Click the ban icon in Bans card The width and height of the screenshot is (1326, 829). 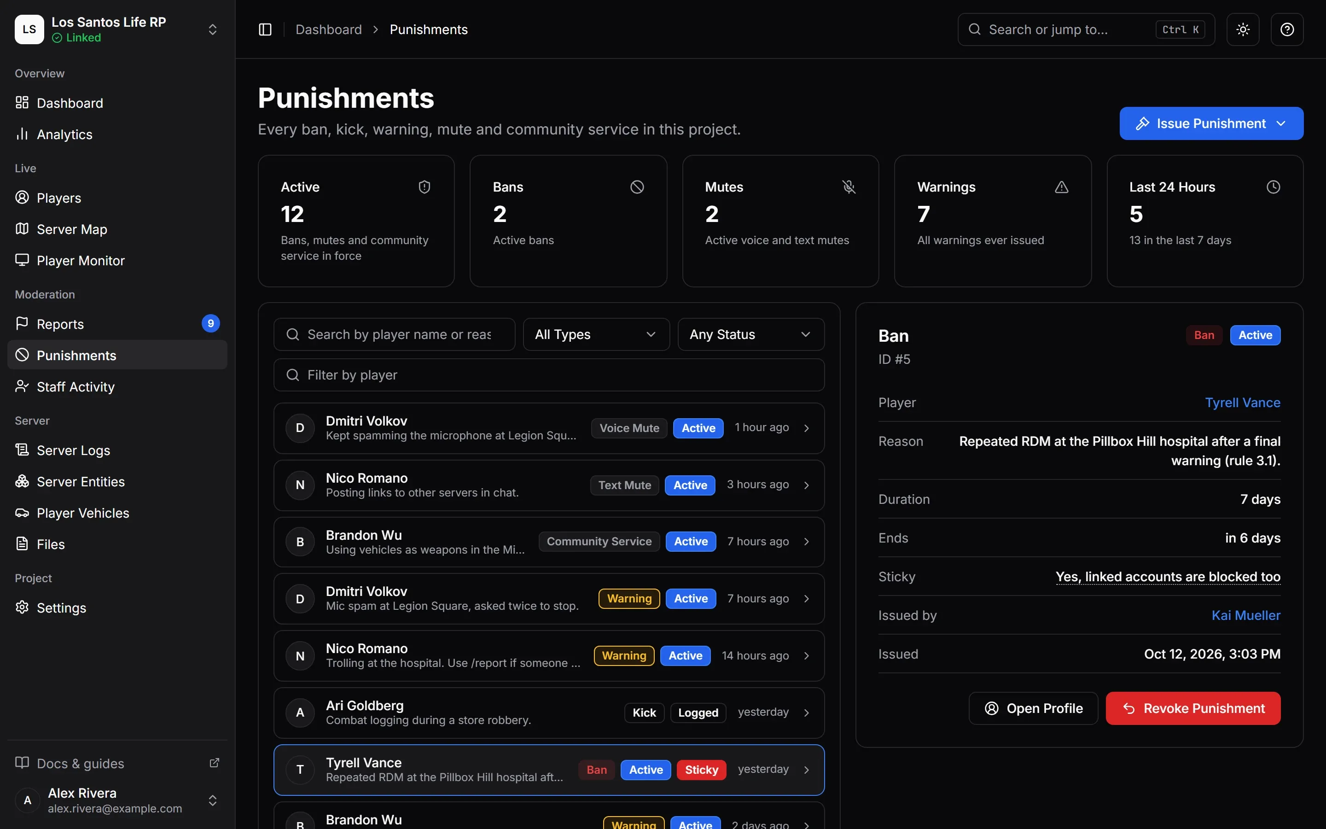pyautogui.click(x=637, y=187)
